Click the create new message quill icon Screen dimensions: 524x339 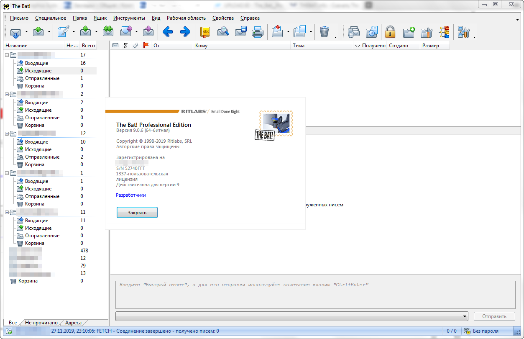pyautogui.click(x=63, y=32)
